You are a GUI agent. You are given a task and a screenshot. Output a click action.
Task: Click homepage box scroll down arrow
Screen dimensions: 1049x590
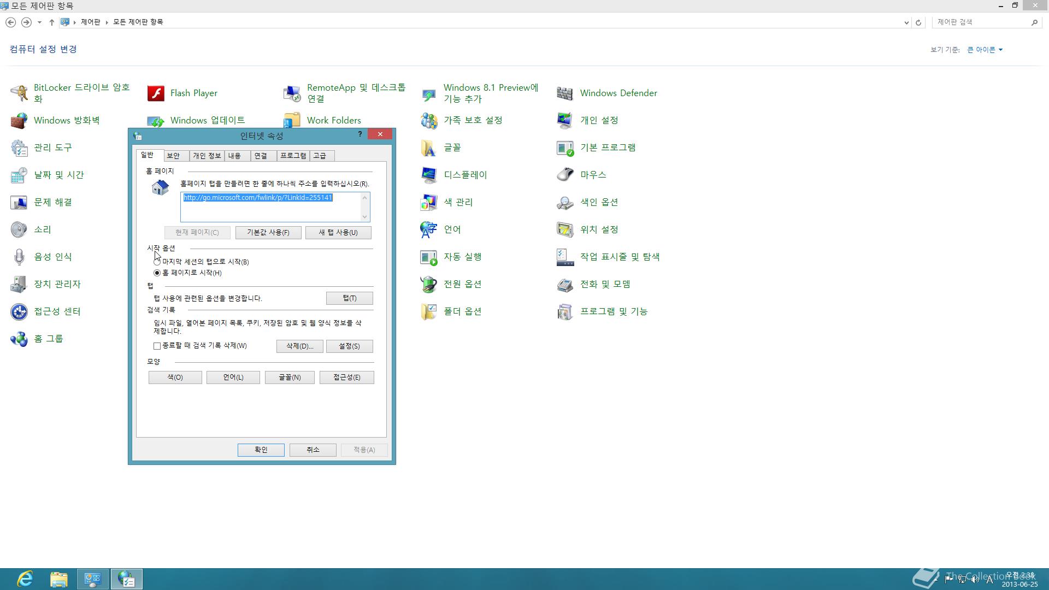[365, 217]
